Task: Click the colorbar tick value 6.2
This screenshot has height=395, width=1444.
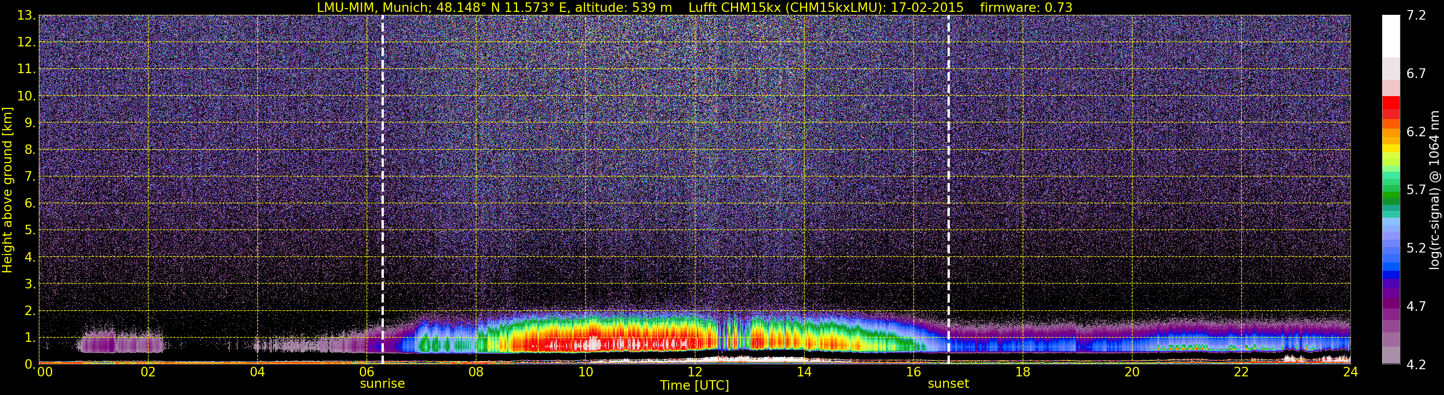Action: pos(1416,132)
